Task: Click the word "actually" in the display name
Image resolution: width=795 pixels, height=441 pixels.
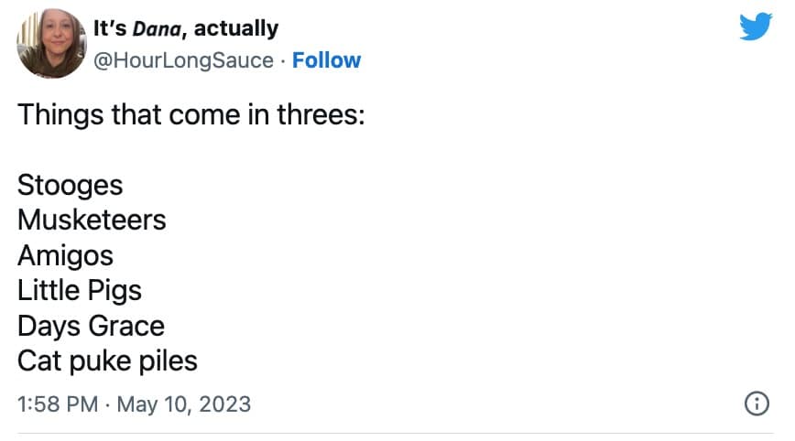Action: coord(236,28)
